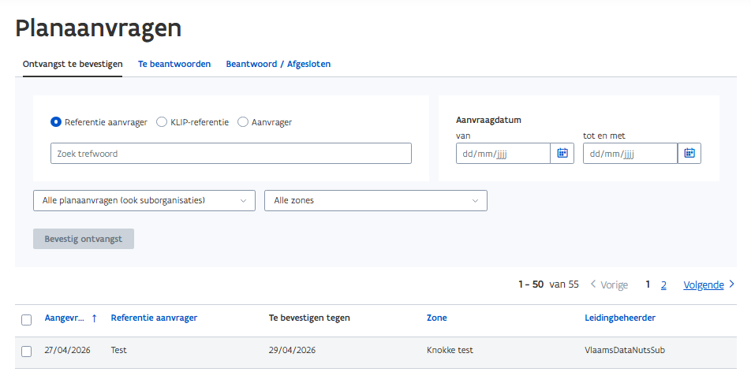Open the 'van' date calendar picker
Screen dimensions: 751x372
tap(562, 153)
